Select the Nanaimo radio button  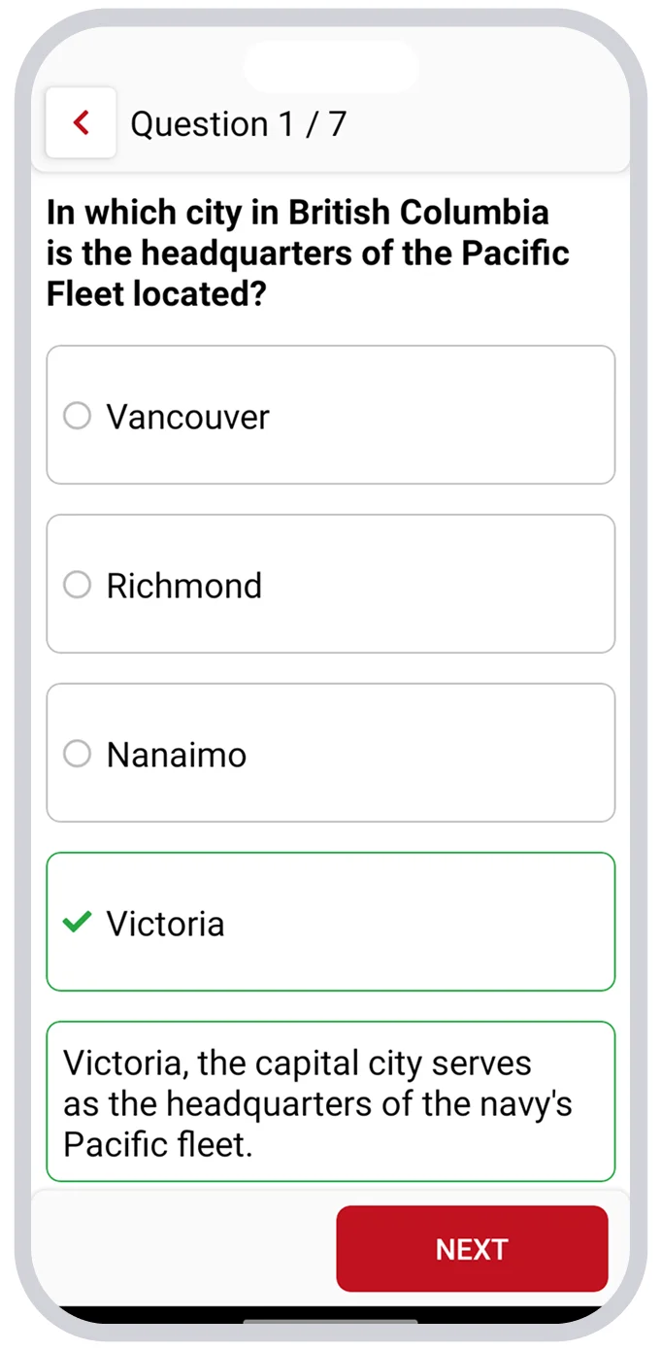click(77, 754)
